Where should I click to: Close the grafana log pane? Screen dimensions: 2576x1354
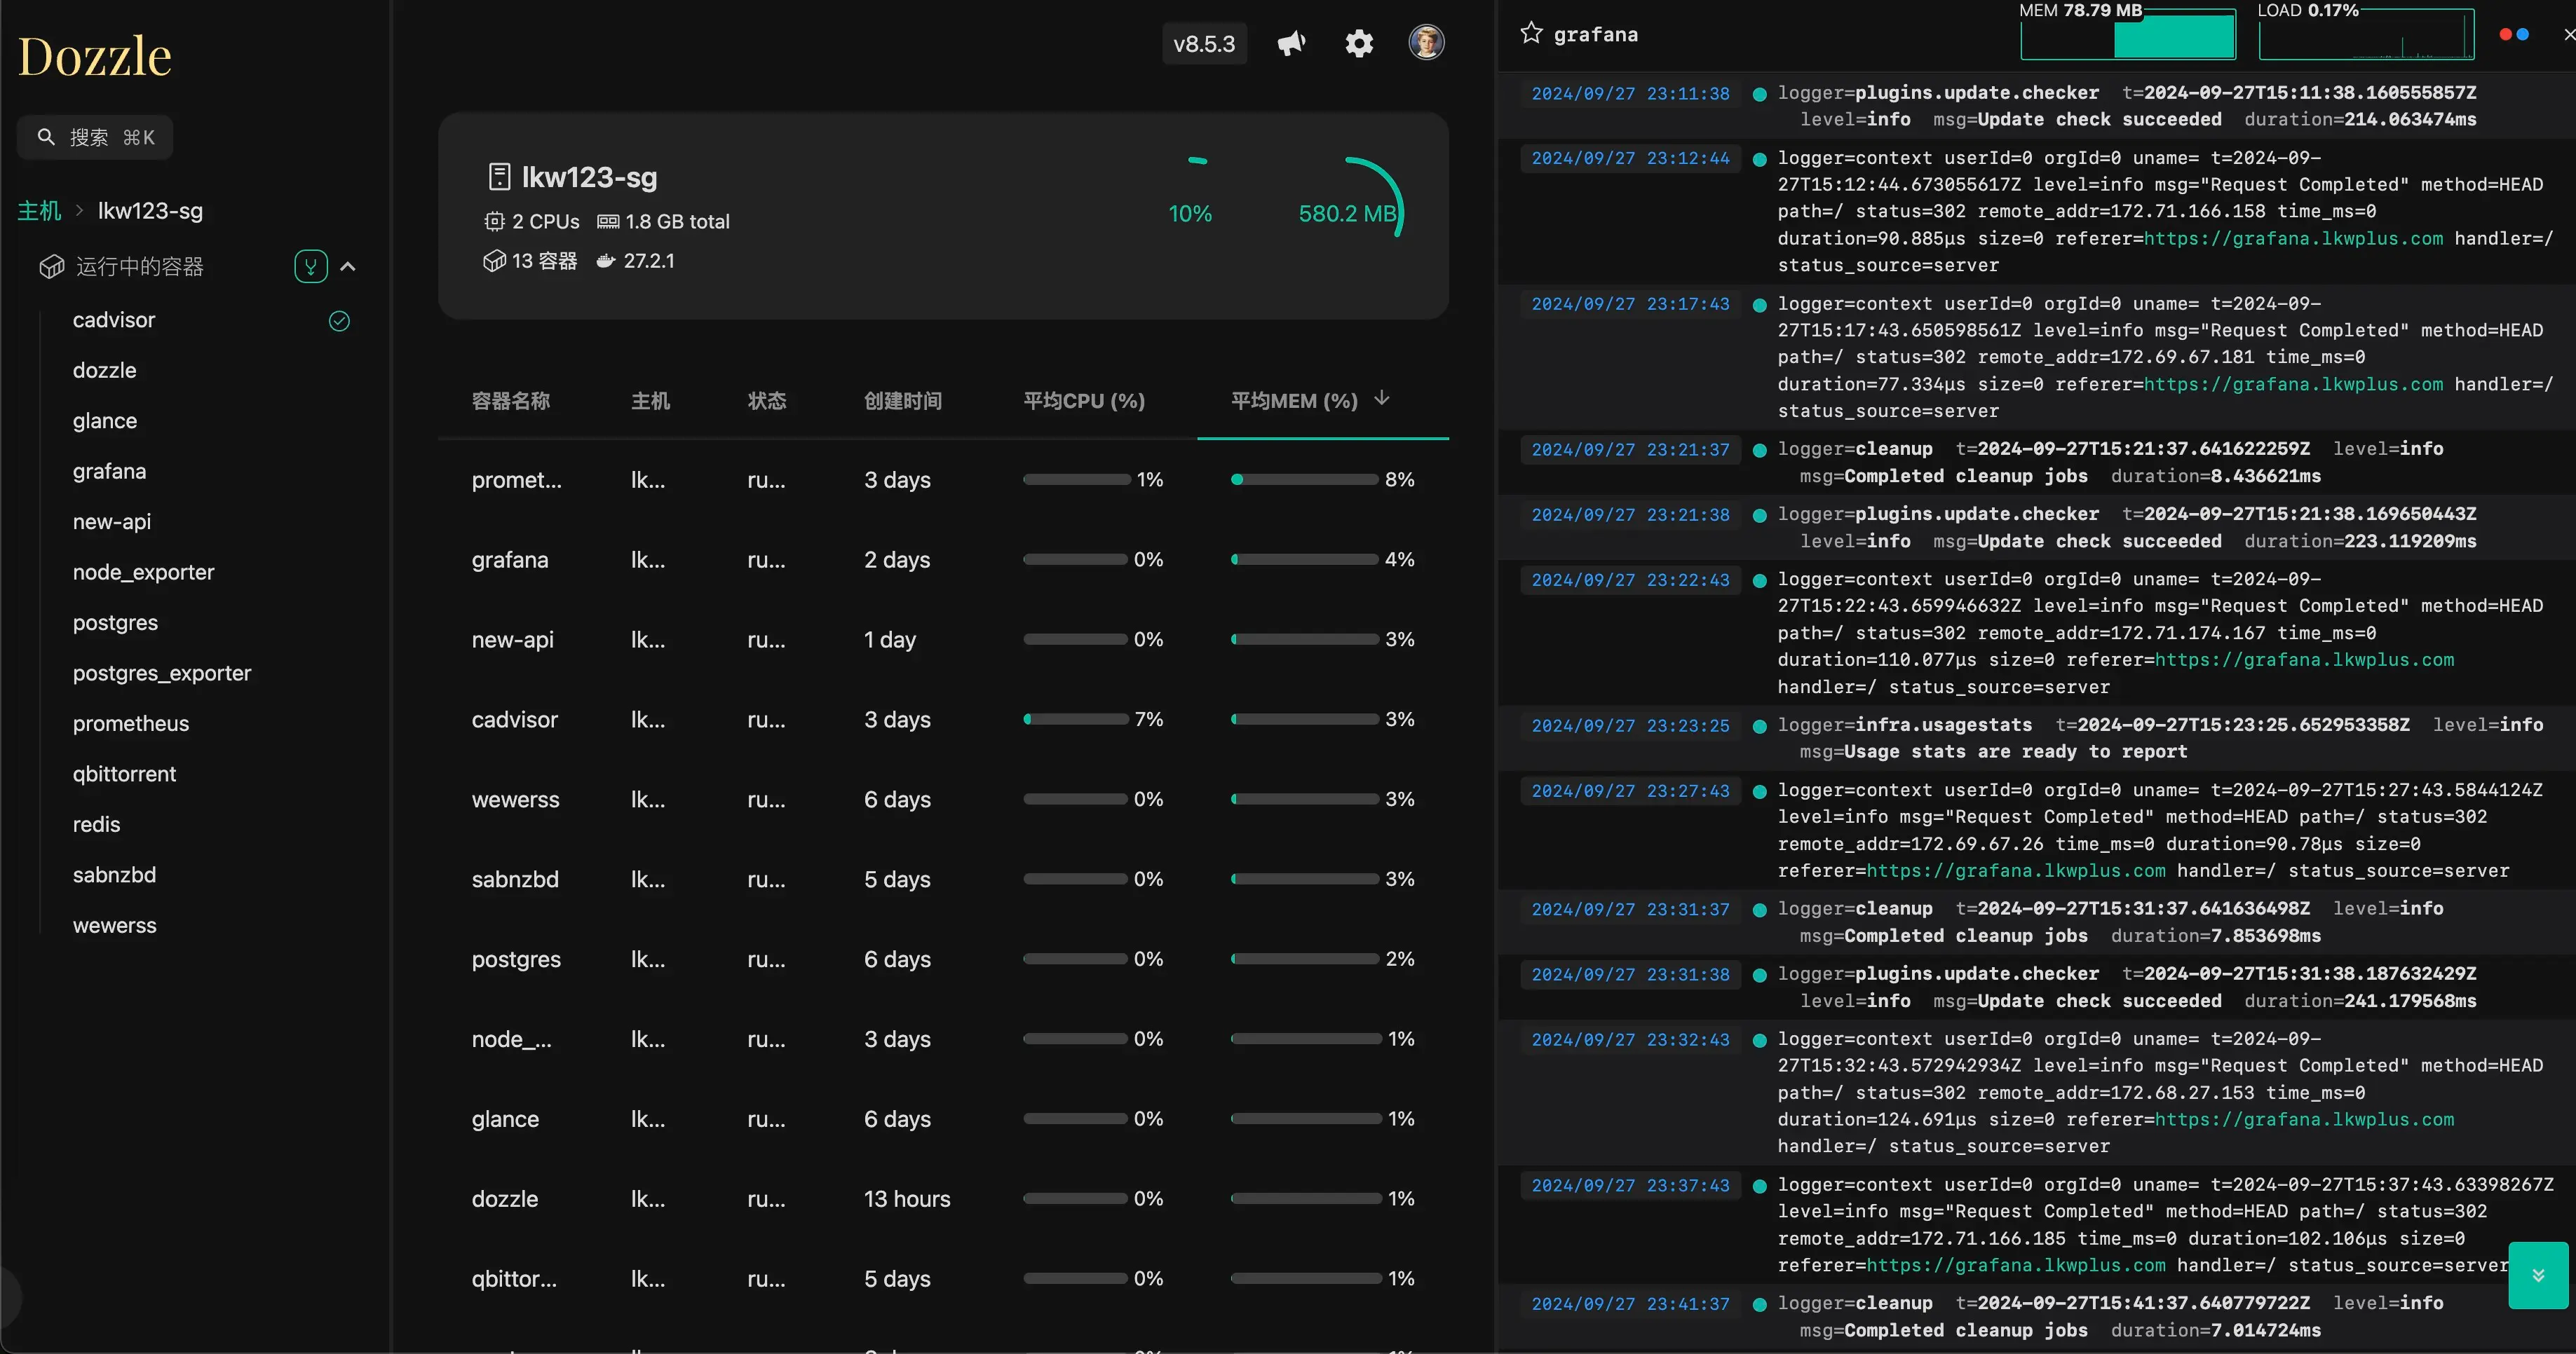coord(2568,34)
